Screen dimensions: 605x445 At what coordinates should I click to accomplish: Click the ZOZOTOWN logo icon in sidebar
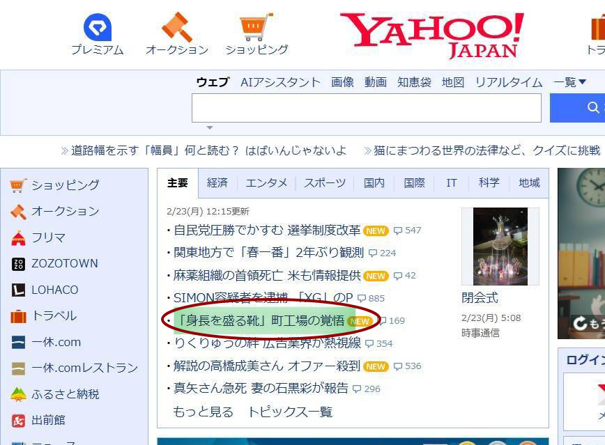tap(18, 264)
